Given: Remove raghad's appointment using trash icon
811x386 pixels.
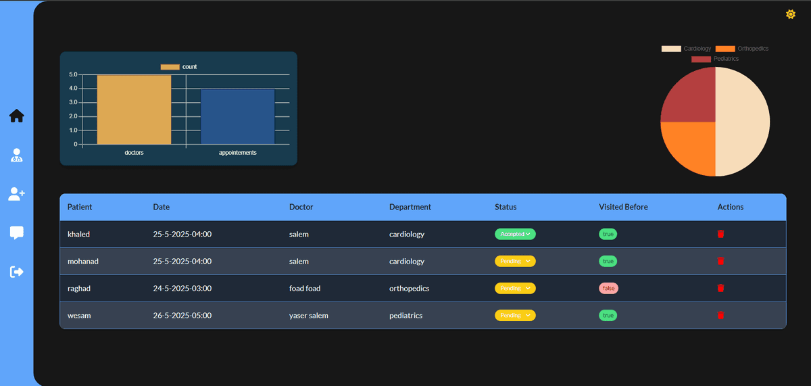Looking at the screenshot, I should point(720,288).
